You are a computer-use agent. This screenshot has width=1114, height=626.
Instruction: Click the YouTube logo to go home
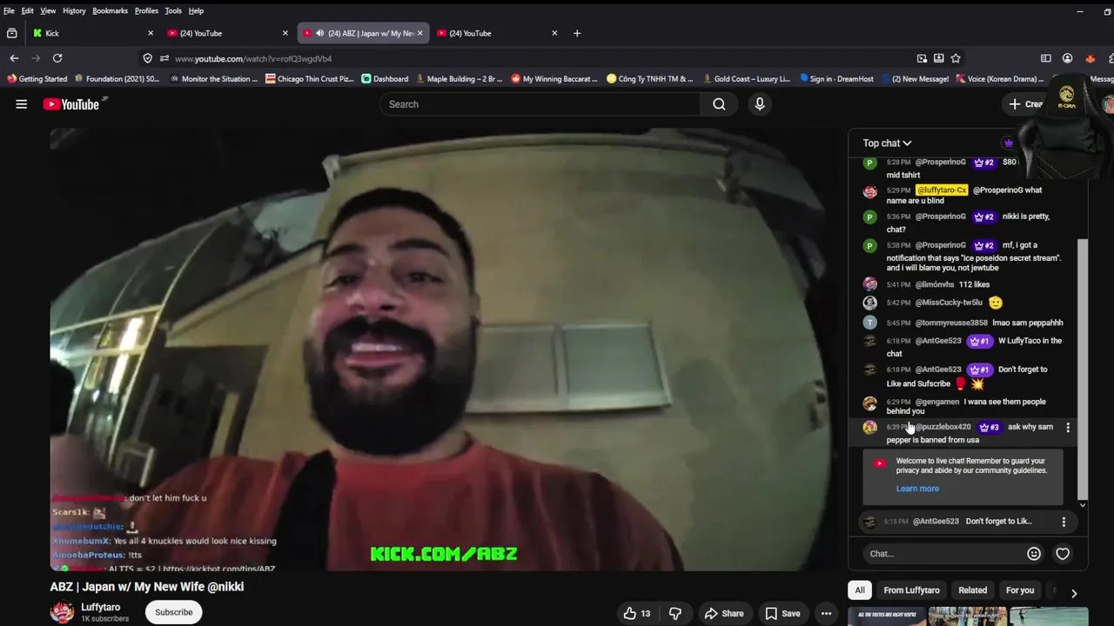point(71,104)
